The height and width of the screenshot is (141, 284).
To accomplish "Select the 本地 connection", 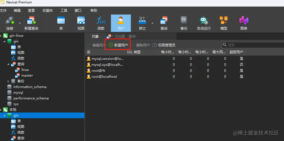I will [x=13, y=110].
